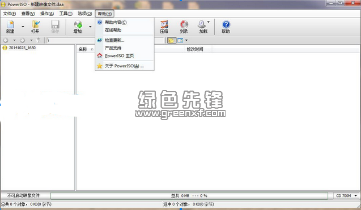Click the Open (打开) toolbar icon
Viewport: 361px width, 210px height.
[35, 27]
